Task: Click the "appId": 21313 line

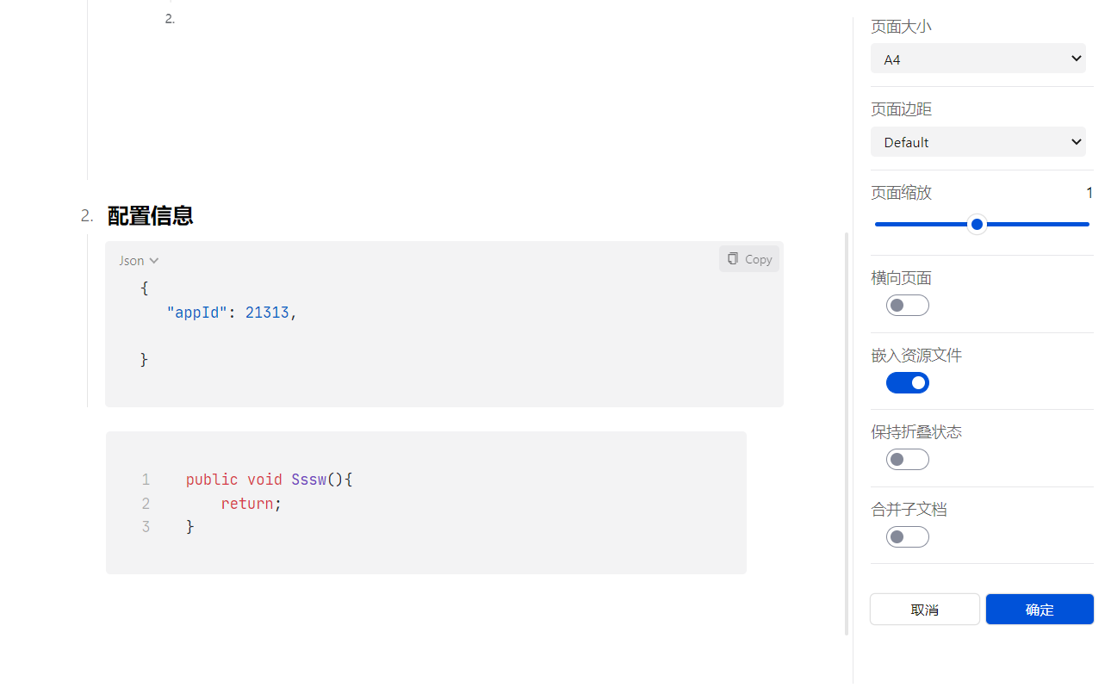Action: 231,313
